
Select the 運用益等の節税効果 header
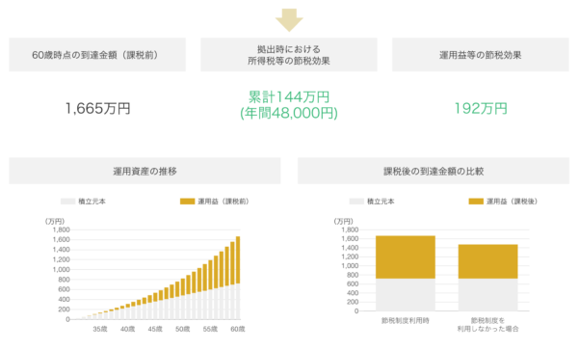(x=481, y=55)
